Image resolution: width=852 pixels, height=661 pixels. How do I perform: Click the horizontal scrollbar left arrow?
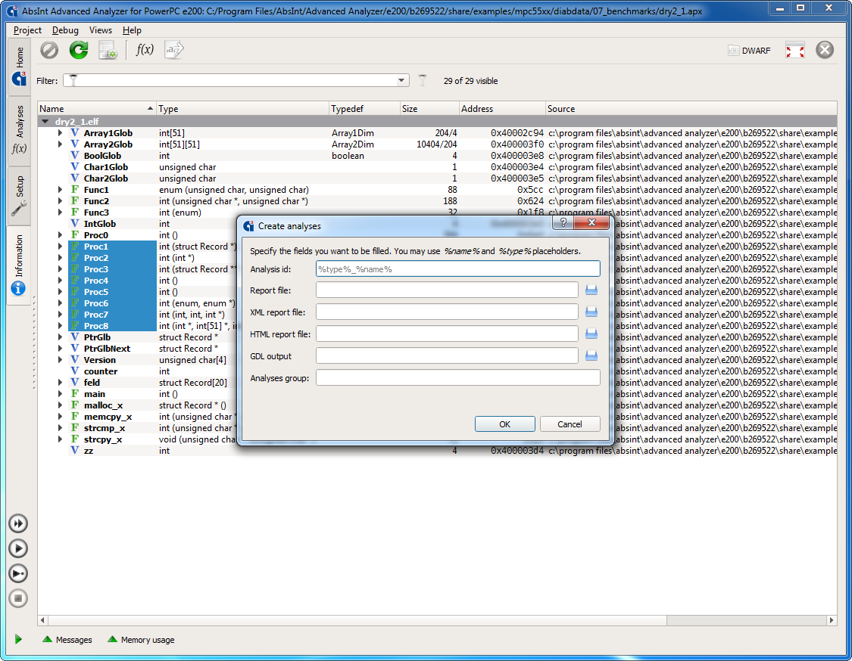[x=43, y=619]
